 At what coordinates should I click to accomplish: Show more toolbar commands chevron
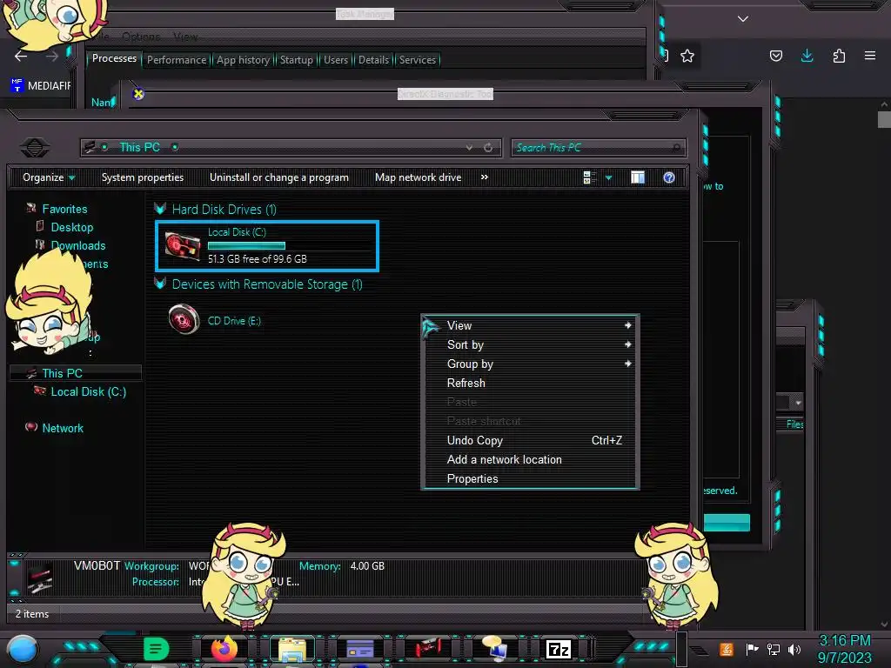pyautogui.click(x=484, y=177)
